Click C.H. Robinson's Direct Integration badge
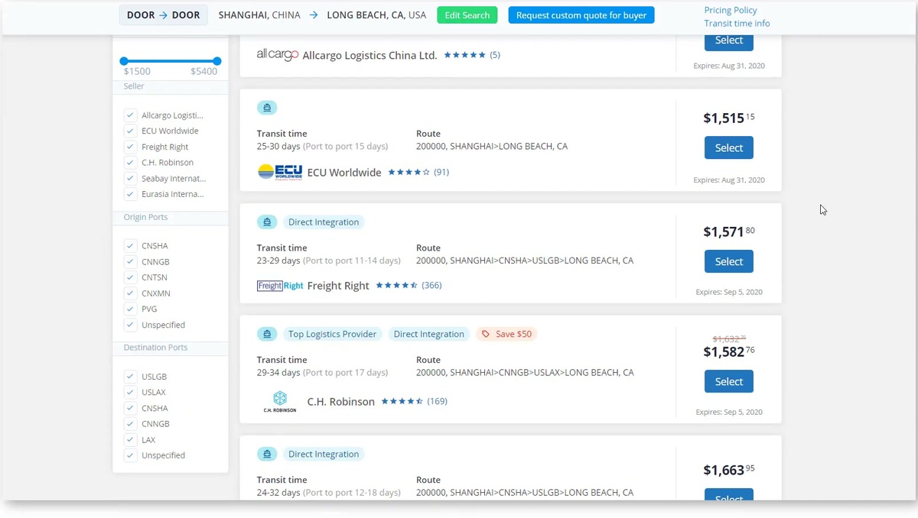Viewport: 918px width, 518px height. coord(428,334)
